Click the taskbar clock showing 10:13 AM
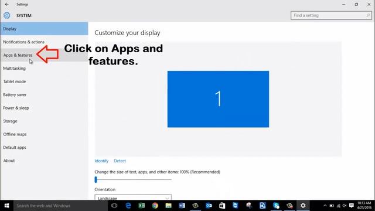 tap(364, 205)
